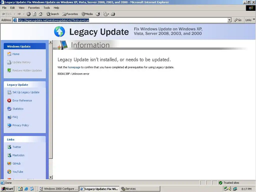Click the Windows flag throbber icon
This screenshot has width=256, height=192.
[x=250, y=8]
